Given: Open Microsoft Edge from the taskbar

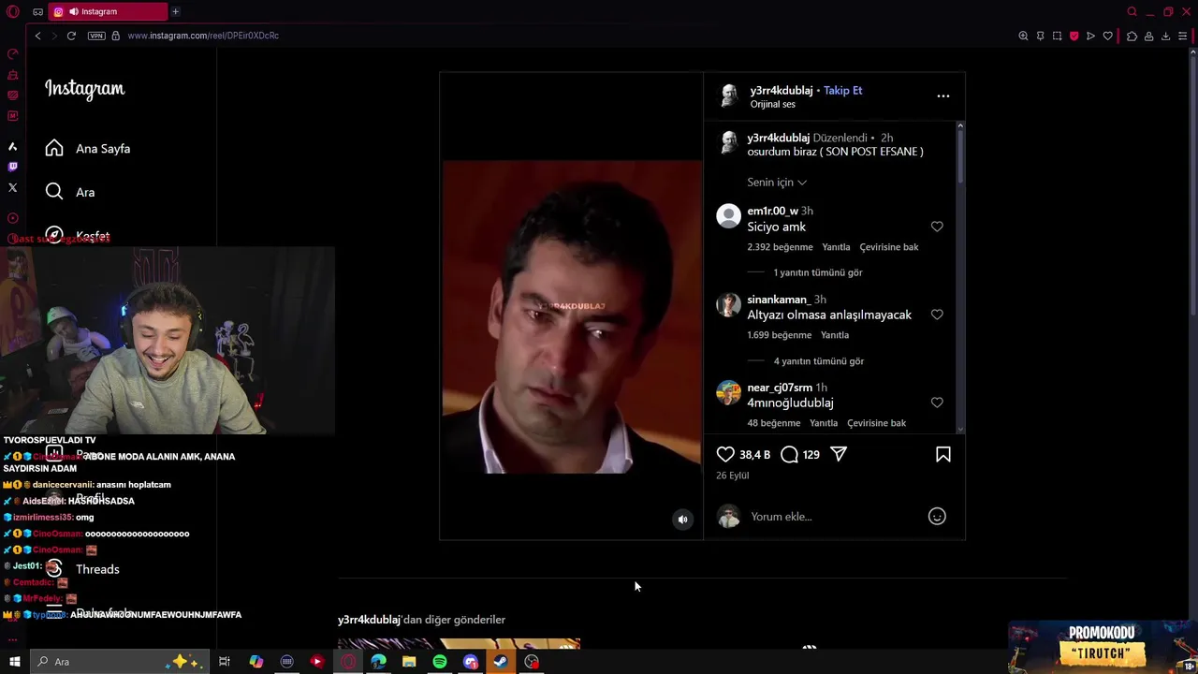Looking at the screenshot, I should [378, 662].
